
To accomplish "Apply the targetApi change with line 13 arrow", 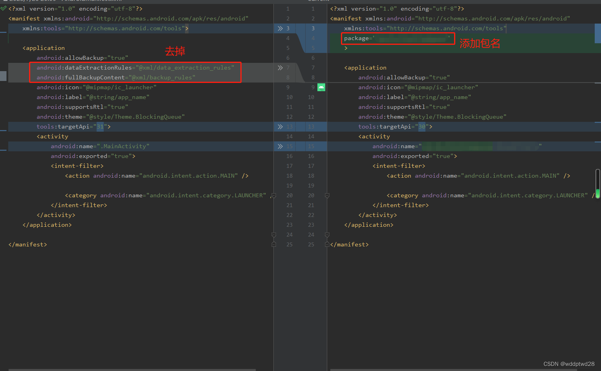I will 280,127.
